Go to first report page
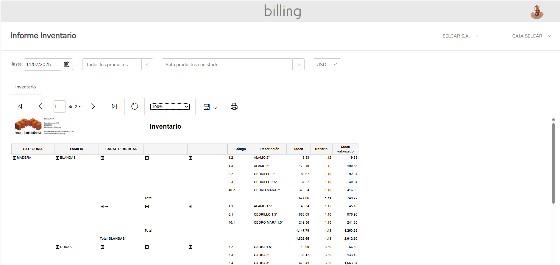The width and height of the screenshot is (560, 265). 19,106
